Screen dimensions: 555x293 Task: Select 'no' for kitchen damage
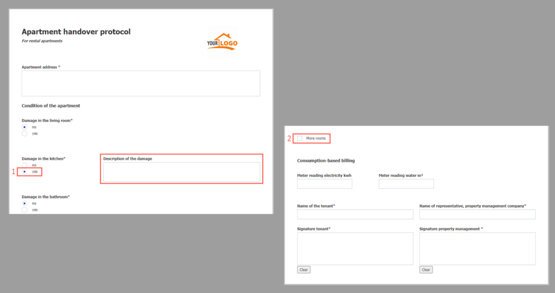click(x=24, y=165)
